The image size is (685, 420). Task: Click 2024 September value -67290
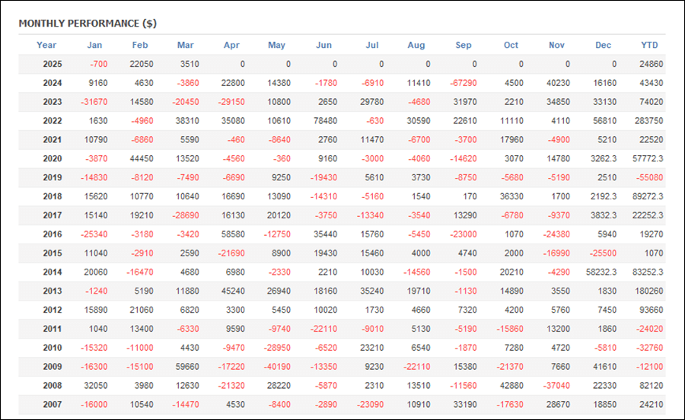click(464, 83)
